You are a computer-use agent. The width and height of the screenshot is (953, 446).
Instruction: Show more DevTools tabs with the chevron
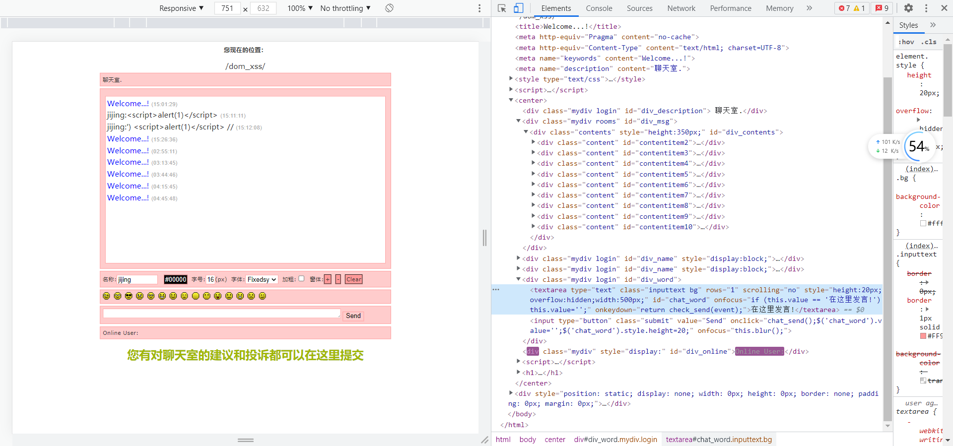tap(809, 8)
